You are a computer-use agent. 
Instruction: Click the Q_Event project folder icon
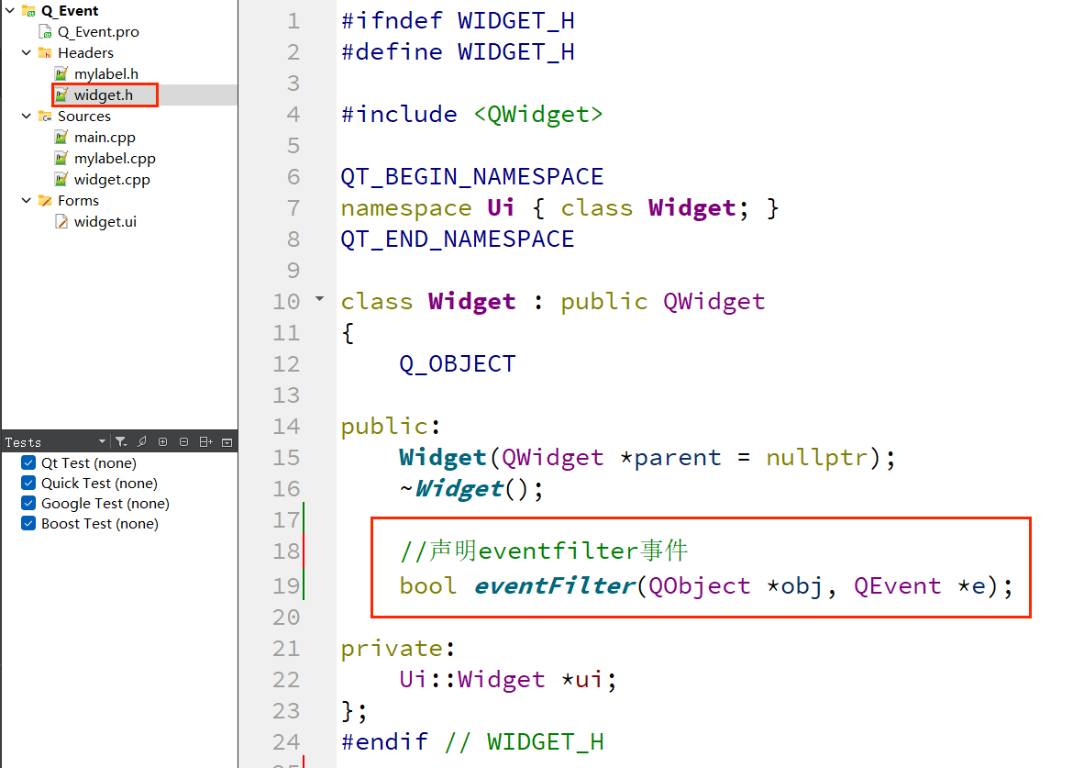pyautogui.click(x=28, y=10)
